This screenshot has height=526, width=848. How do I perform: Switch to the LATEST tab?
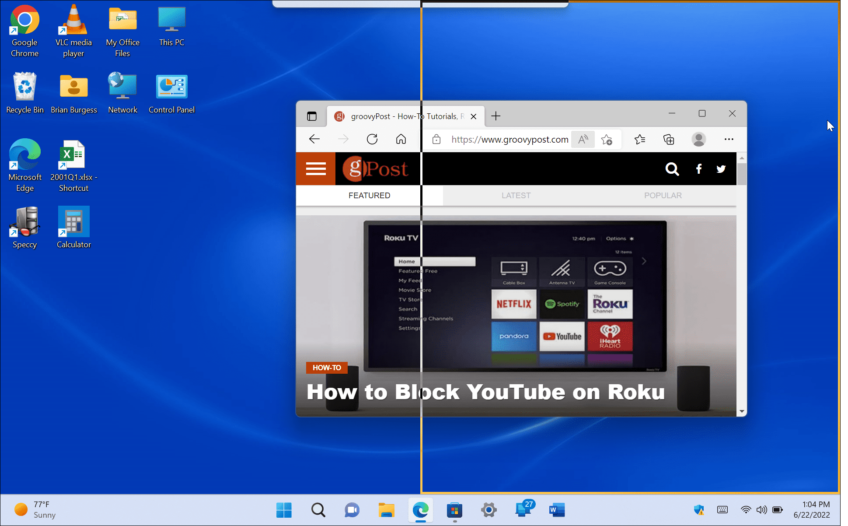click(516, 196)
